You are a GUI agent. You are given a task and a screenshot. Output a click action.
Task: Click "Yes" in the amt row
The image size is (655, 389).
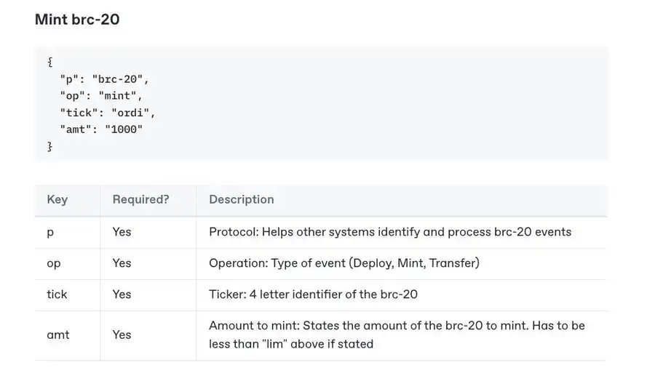pyautogui.click(x=122, y=335)
